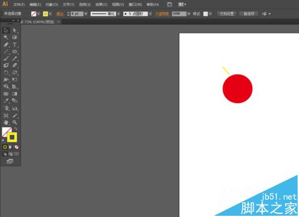
Task: Switch to Draw Behind mode
Action: 11,154
